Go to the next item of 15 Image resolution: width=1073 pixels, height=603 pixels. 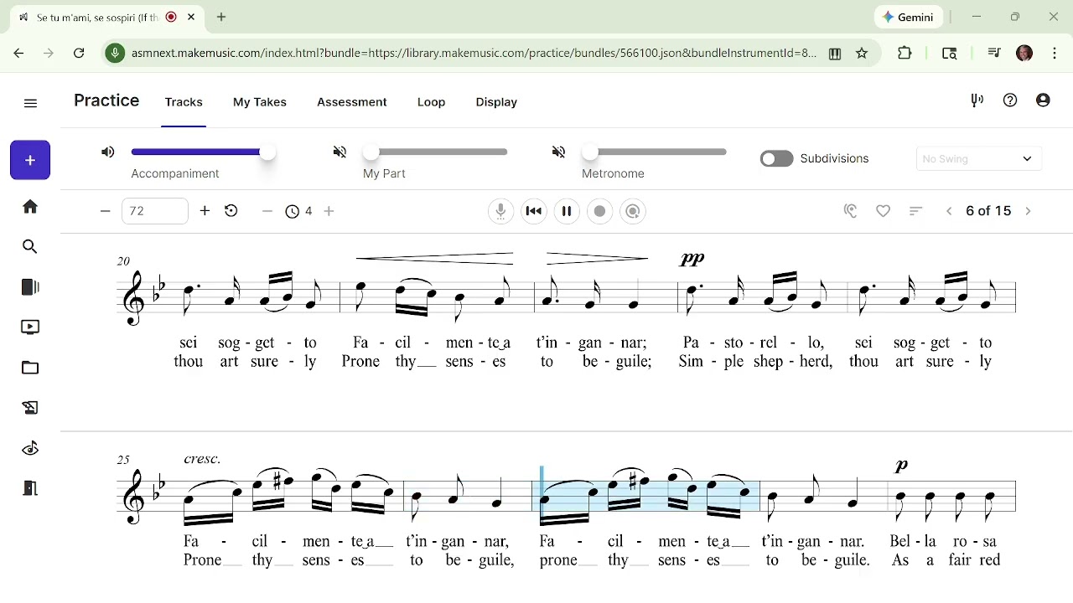coord(1029,212)
